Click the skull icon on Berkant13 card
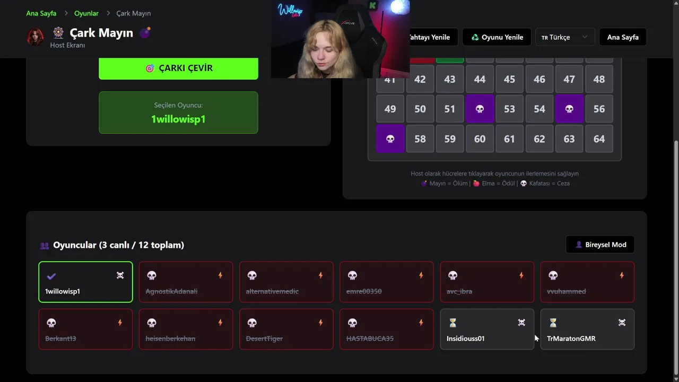The image size is (679, 382). pyautogui.click(x=51, y=323)
